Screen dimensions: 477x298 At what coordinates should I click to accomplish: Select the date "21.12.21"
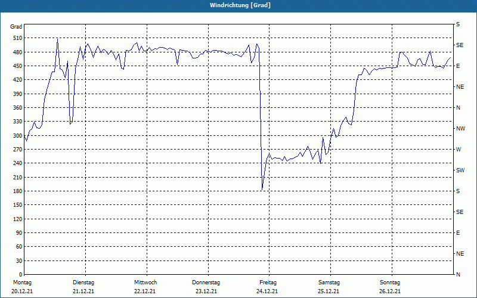[83, 291]
